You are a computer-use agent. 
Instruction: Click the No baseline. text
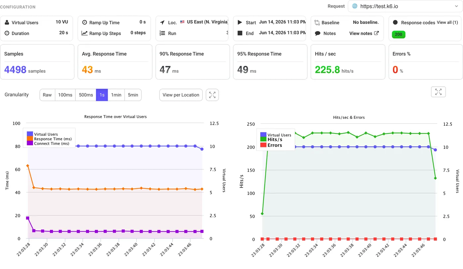point(366,22)
